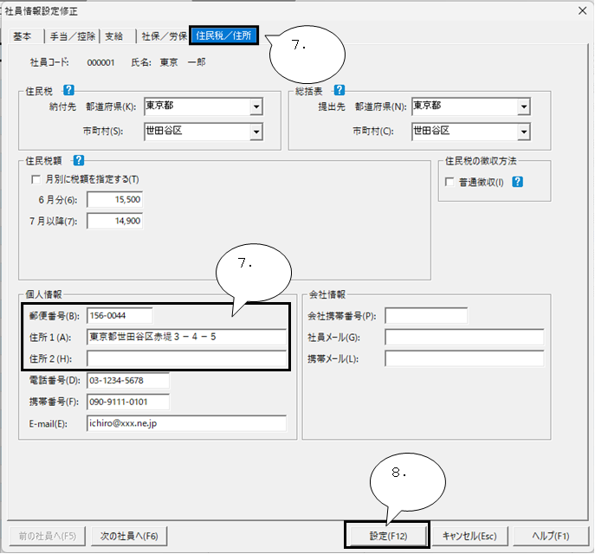Click 郵便番号(B) field

coord(120,315)
